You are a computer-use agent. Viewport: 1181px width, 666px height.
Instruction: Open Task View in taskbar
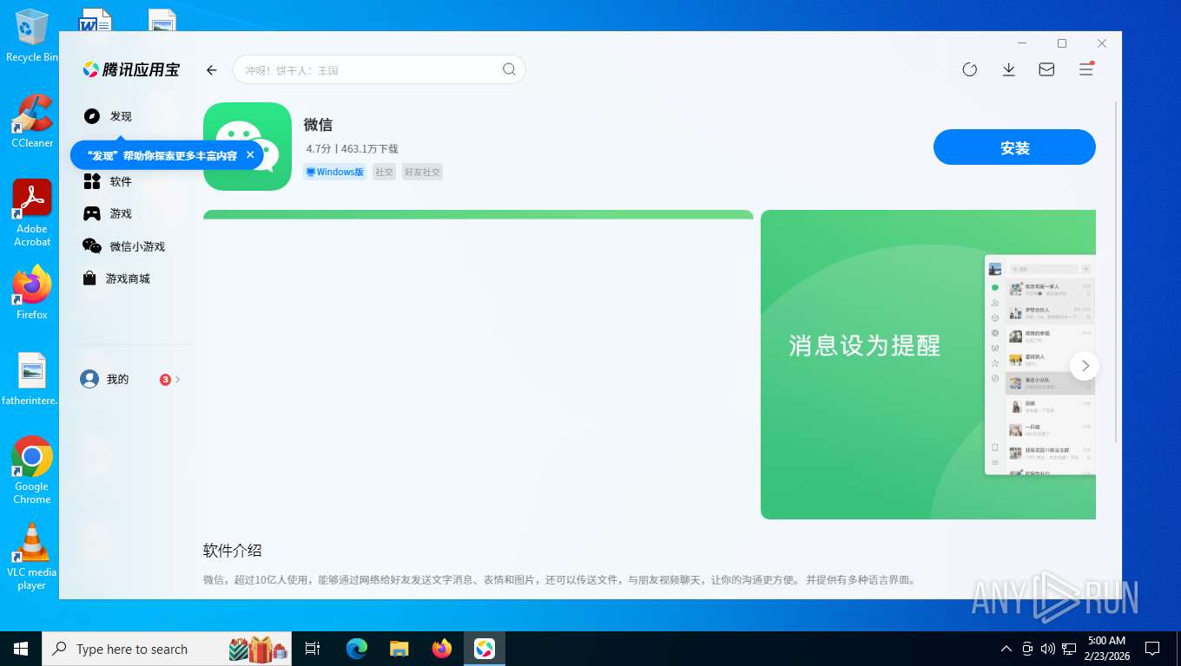[x=313, y=649]
